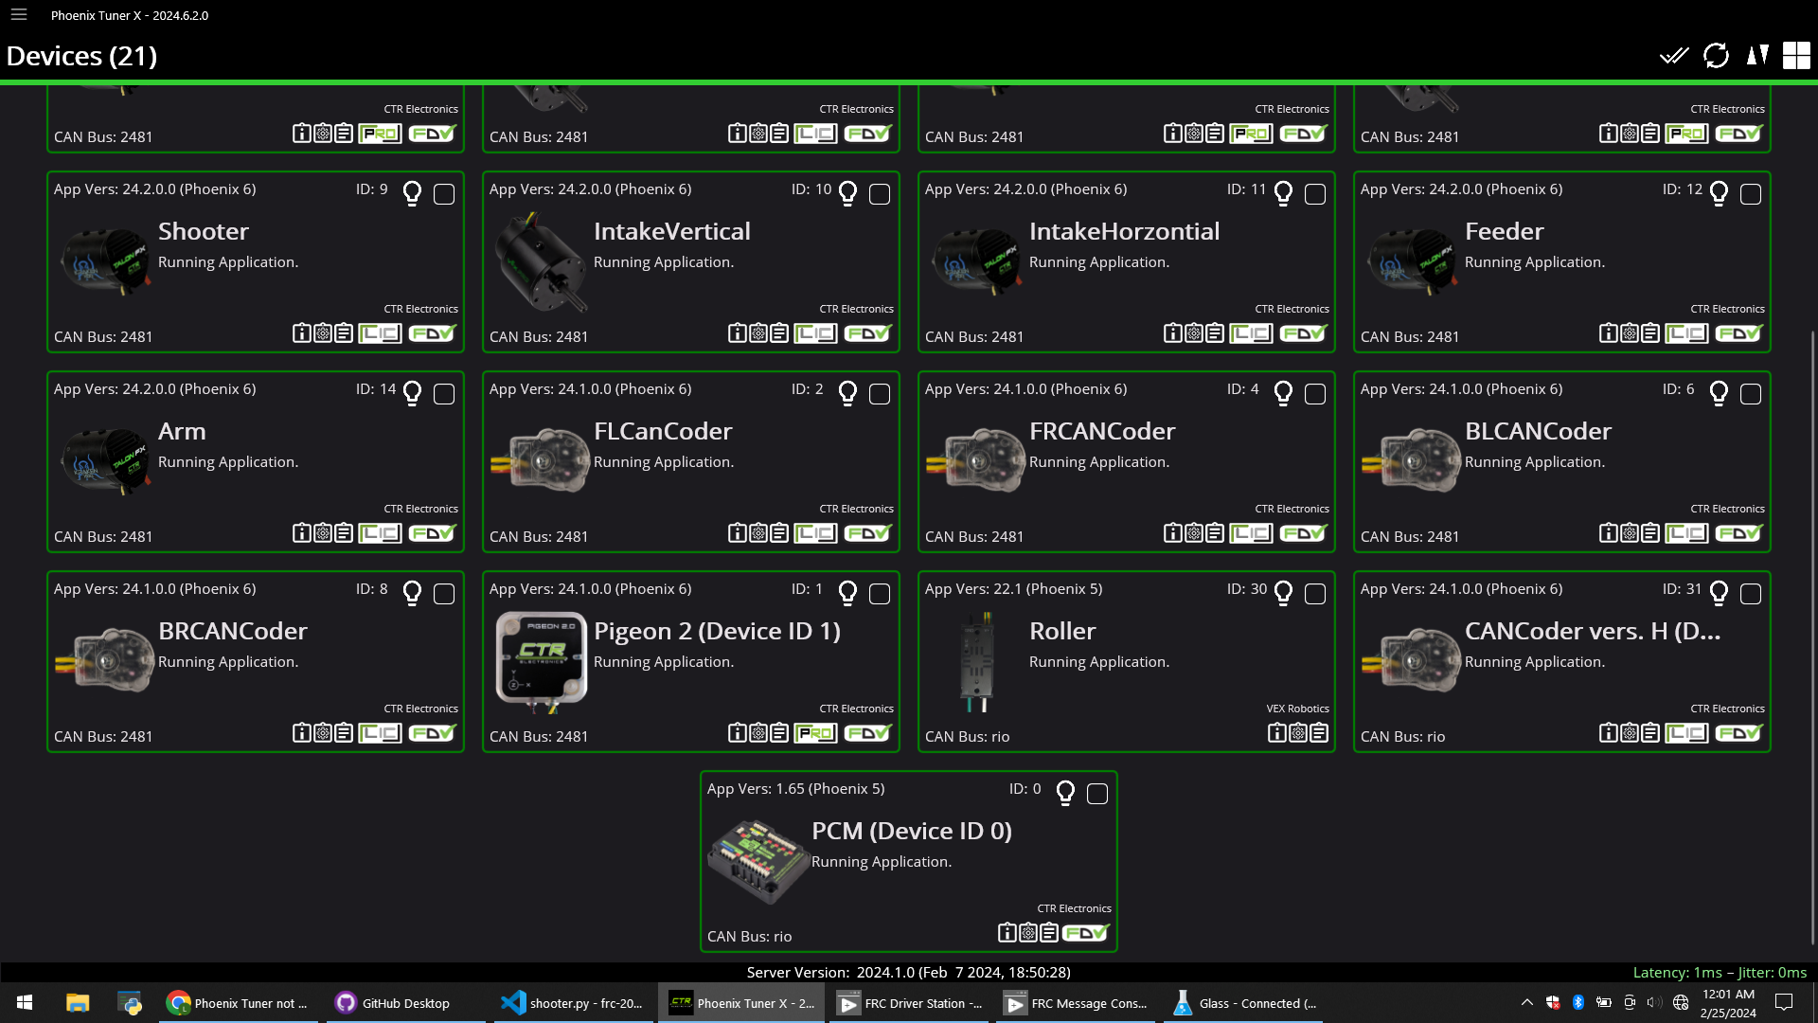Check the FRCANCoder device checkbox
1818x1023 pixels.
pos(1315,394)
